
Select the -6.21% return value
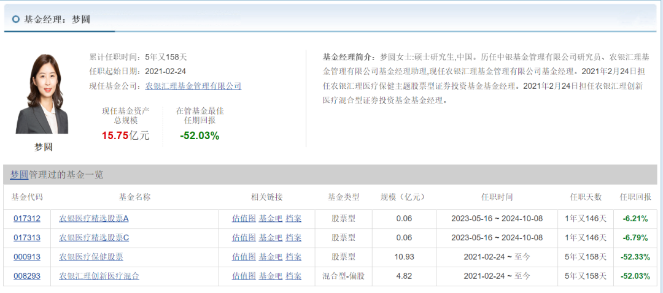click(x=635, y=219)
